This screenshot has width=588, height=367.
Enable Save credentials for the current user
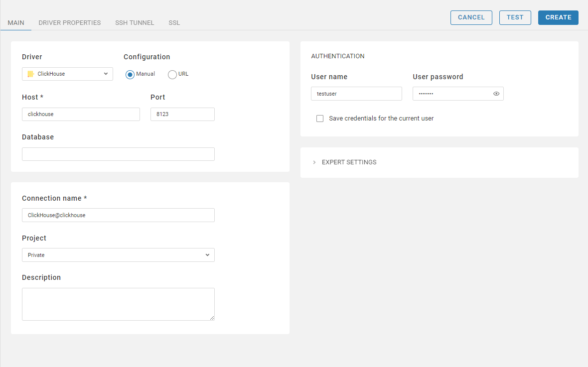point(320,119)
